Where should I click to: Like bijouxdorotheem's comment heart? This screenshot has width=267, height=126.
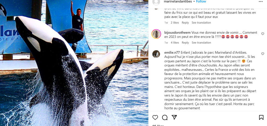(x=263, y=34)
